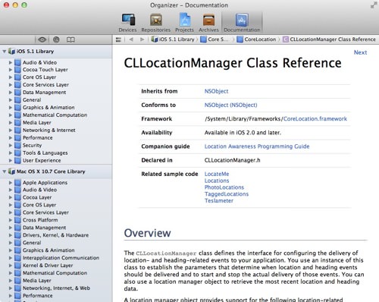Select Cocoa Layer folder
Viewport: 379px width, 302px height.
[37, 197]
